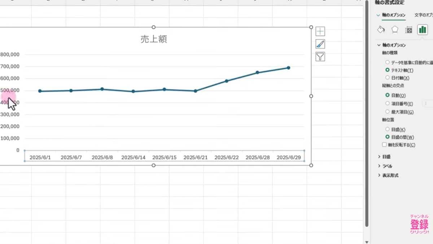Select the Fill & Line paint bucket icon
The height and width of the screenshot is (244, 433).
point(380,30)
